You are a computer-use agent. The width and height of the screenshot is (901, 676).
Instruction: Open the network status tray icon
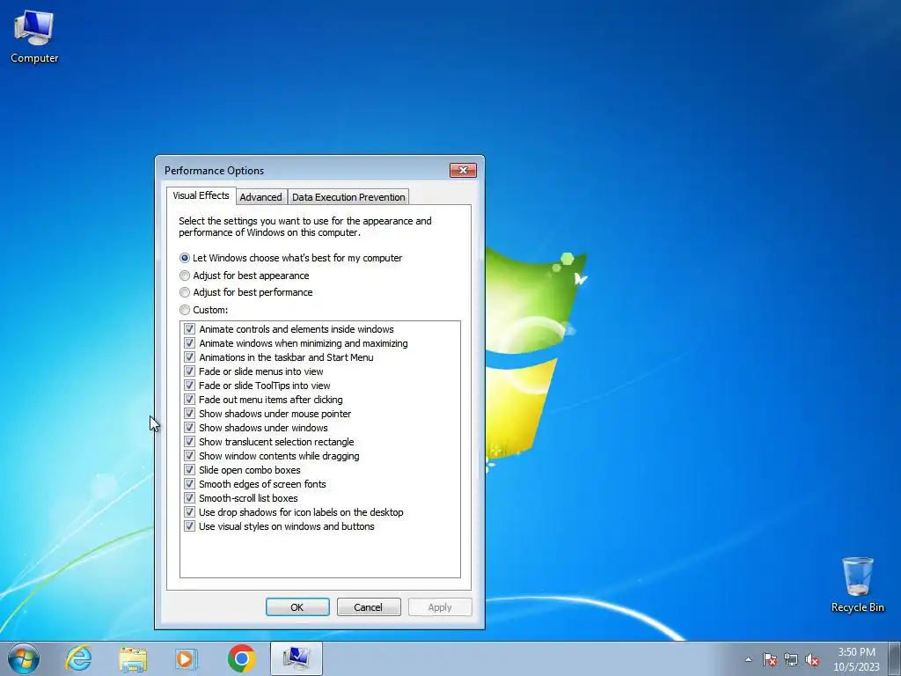(791, 660)
